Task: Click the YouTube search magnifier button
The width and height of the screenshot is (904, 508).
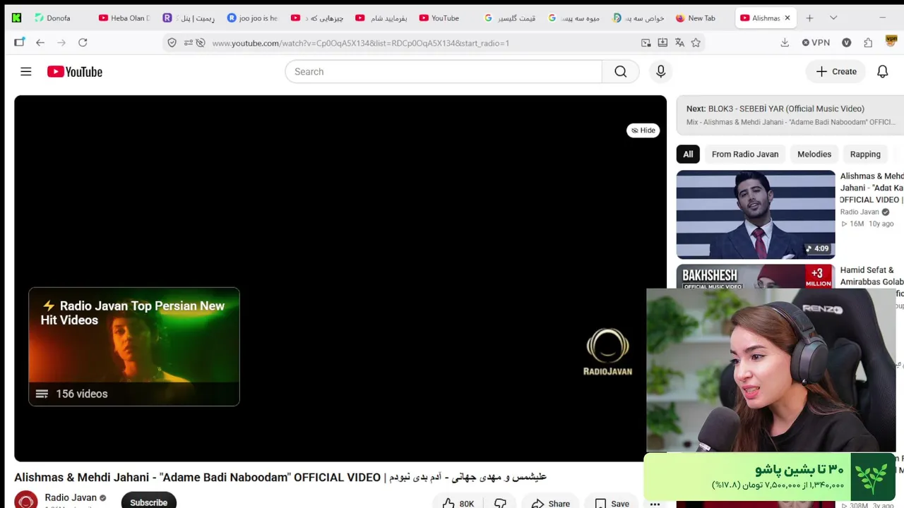Action: (620, 71)
